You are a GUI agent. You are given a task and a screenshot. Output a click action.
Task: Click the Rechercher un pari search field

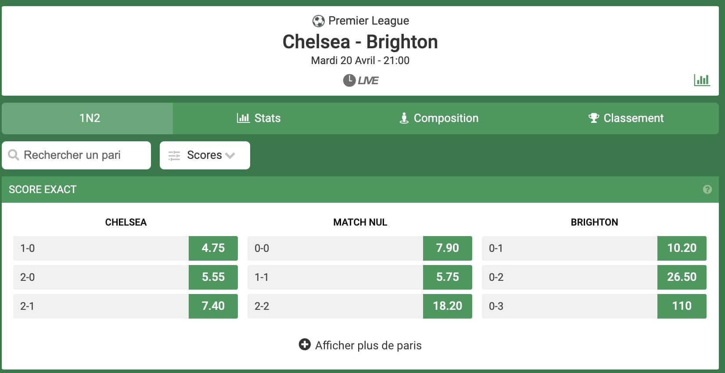tap(76, 155)
